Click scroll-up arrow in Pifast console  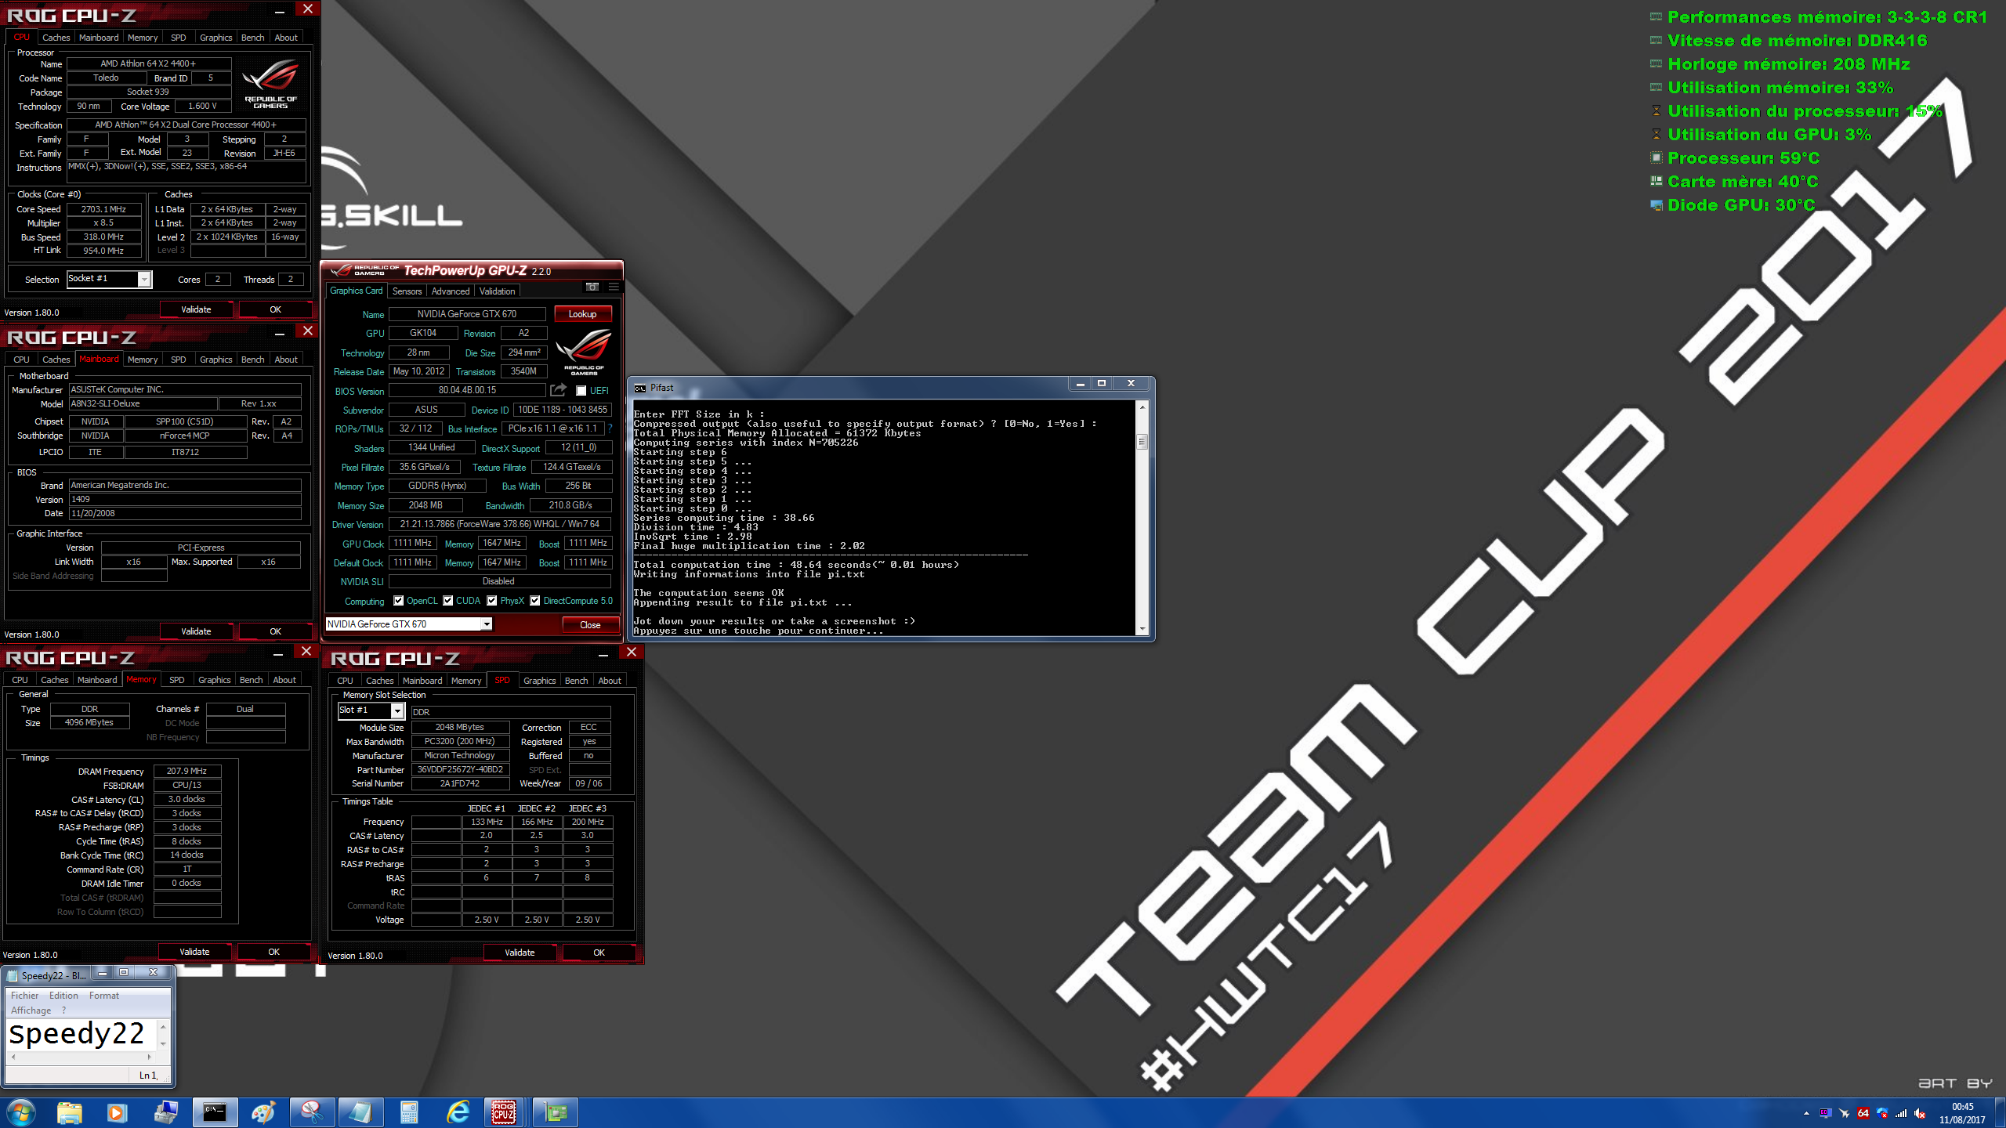click(x=1142, y=407)
